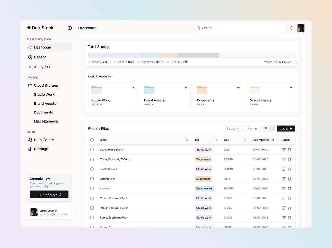Open Sarah Mitchell's account card
The width and height of the screenshot is (332, 248).
(49, 212)
